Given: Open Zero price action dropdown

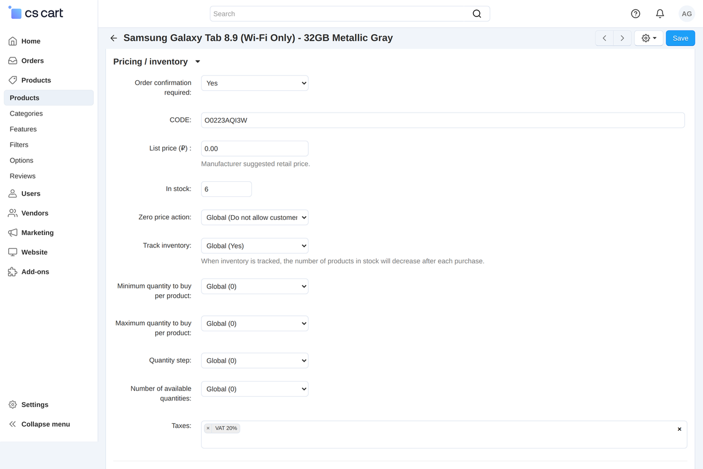Looking at the screenshot, I should (x=255, y=217).
